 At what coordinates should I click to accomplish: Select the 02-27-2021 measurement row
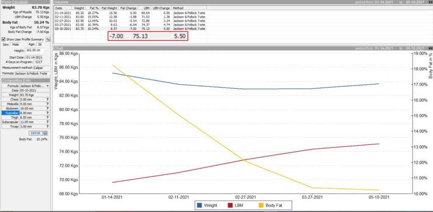click(x=127, y=21)
